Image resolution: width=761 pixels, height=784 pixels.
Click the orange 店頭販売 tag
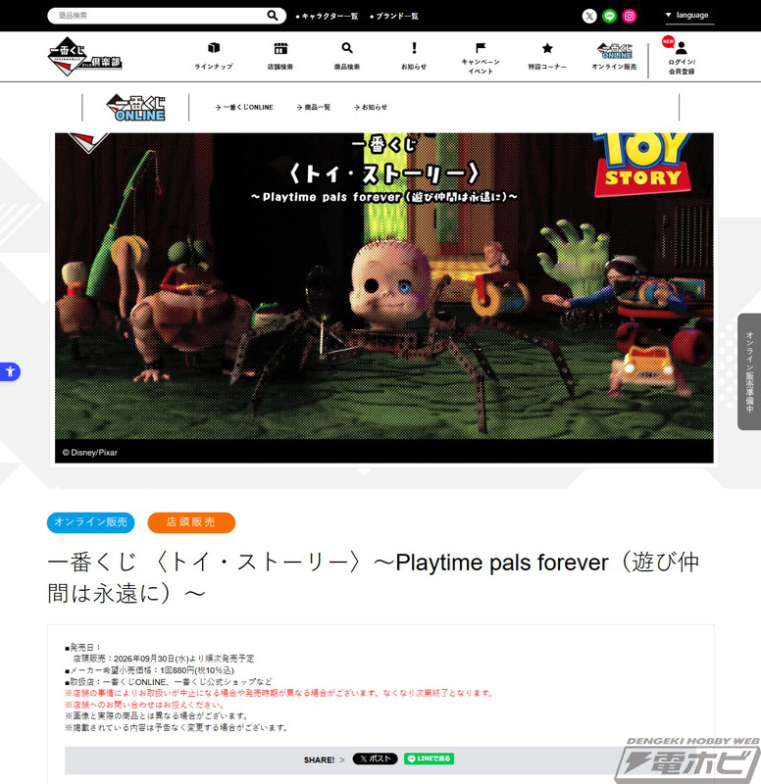tap(191, 522)
